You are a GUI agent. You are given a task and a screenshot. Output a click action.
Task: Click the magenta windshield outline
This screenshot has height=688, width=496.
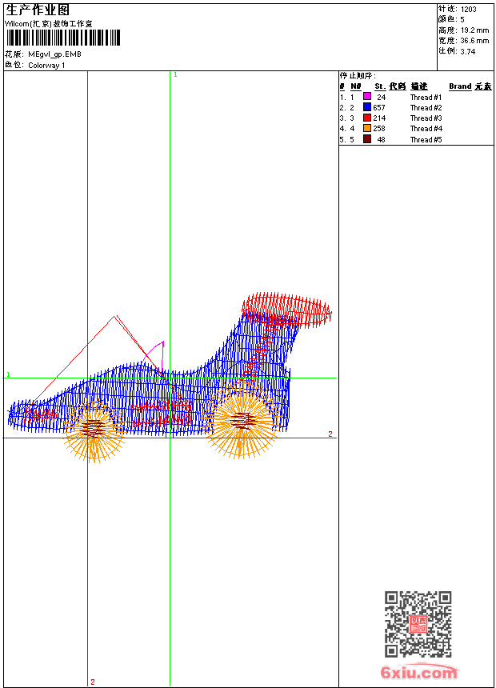[155, 356]
